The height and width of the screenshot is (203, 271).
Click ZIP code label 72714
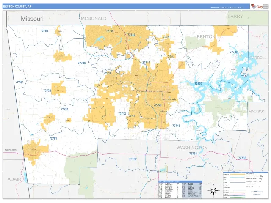click(131, 35)
